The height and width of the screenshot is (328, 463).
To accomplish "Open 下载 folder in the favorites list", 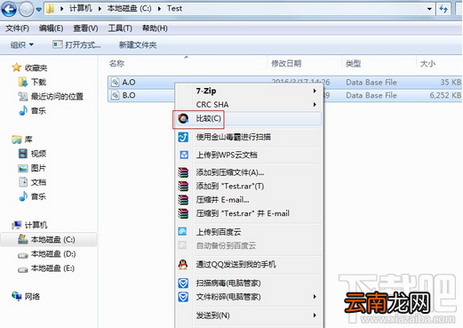I will coord(38,82).
